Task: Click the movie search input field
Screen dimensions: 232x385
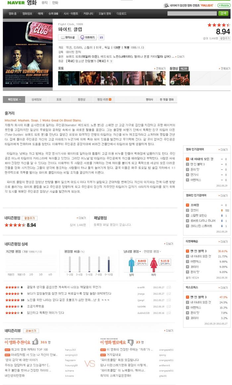Action: coord(192,14)
